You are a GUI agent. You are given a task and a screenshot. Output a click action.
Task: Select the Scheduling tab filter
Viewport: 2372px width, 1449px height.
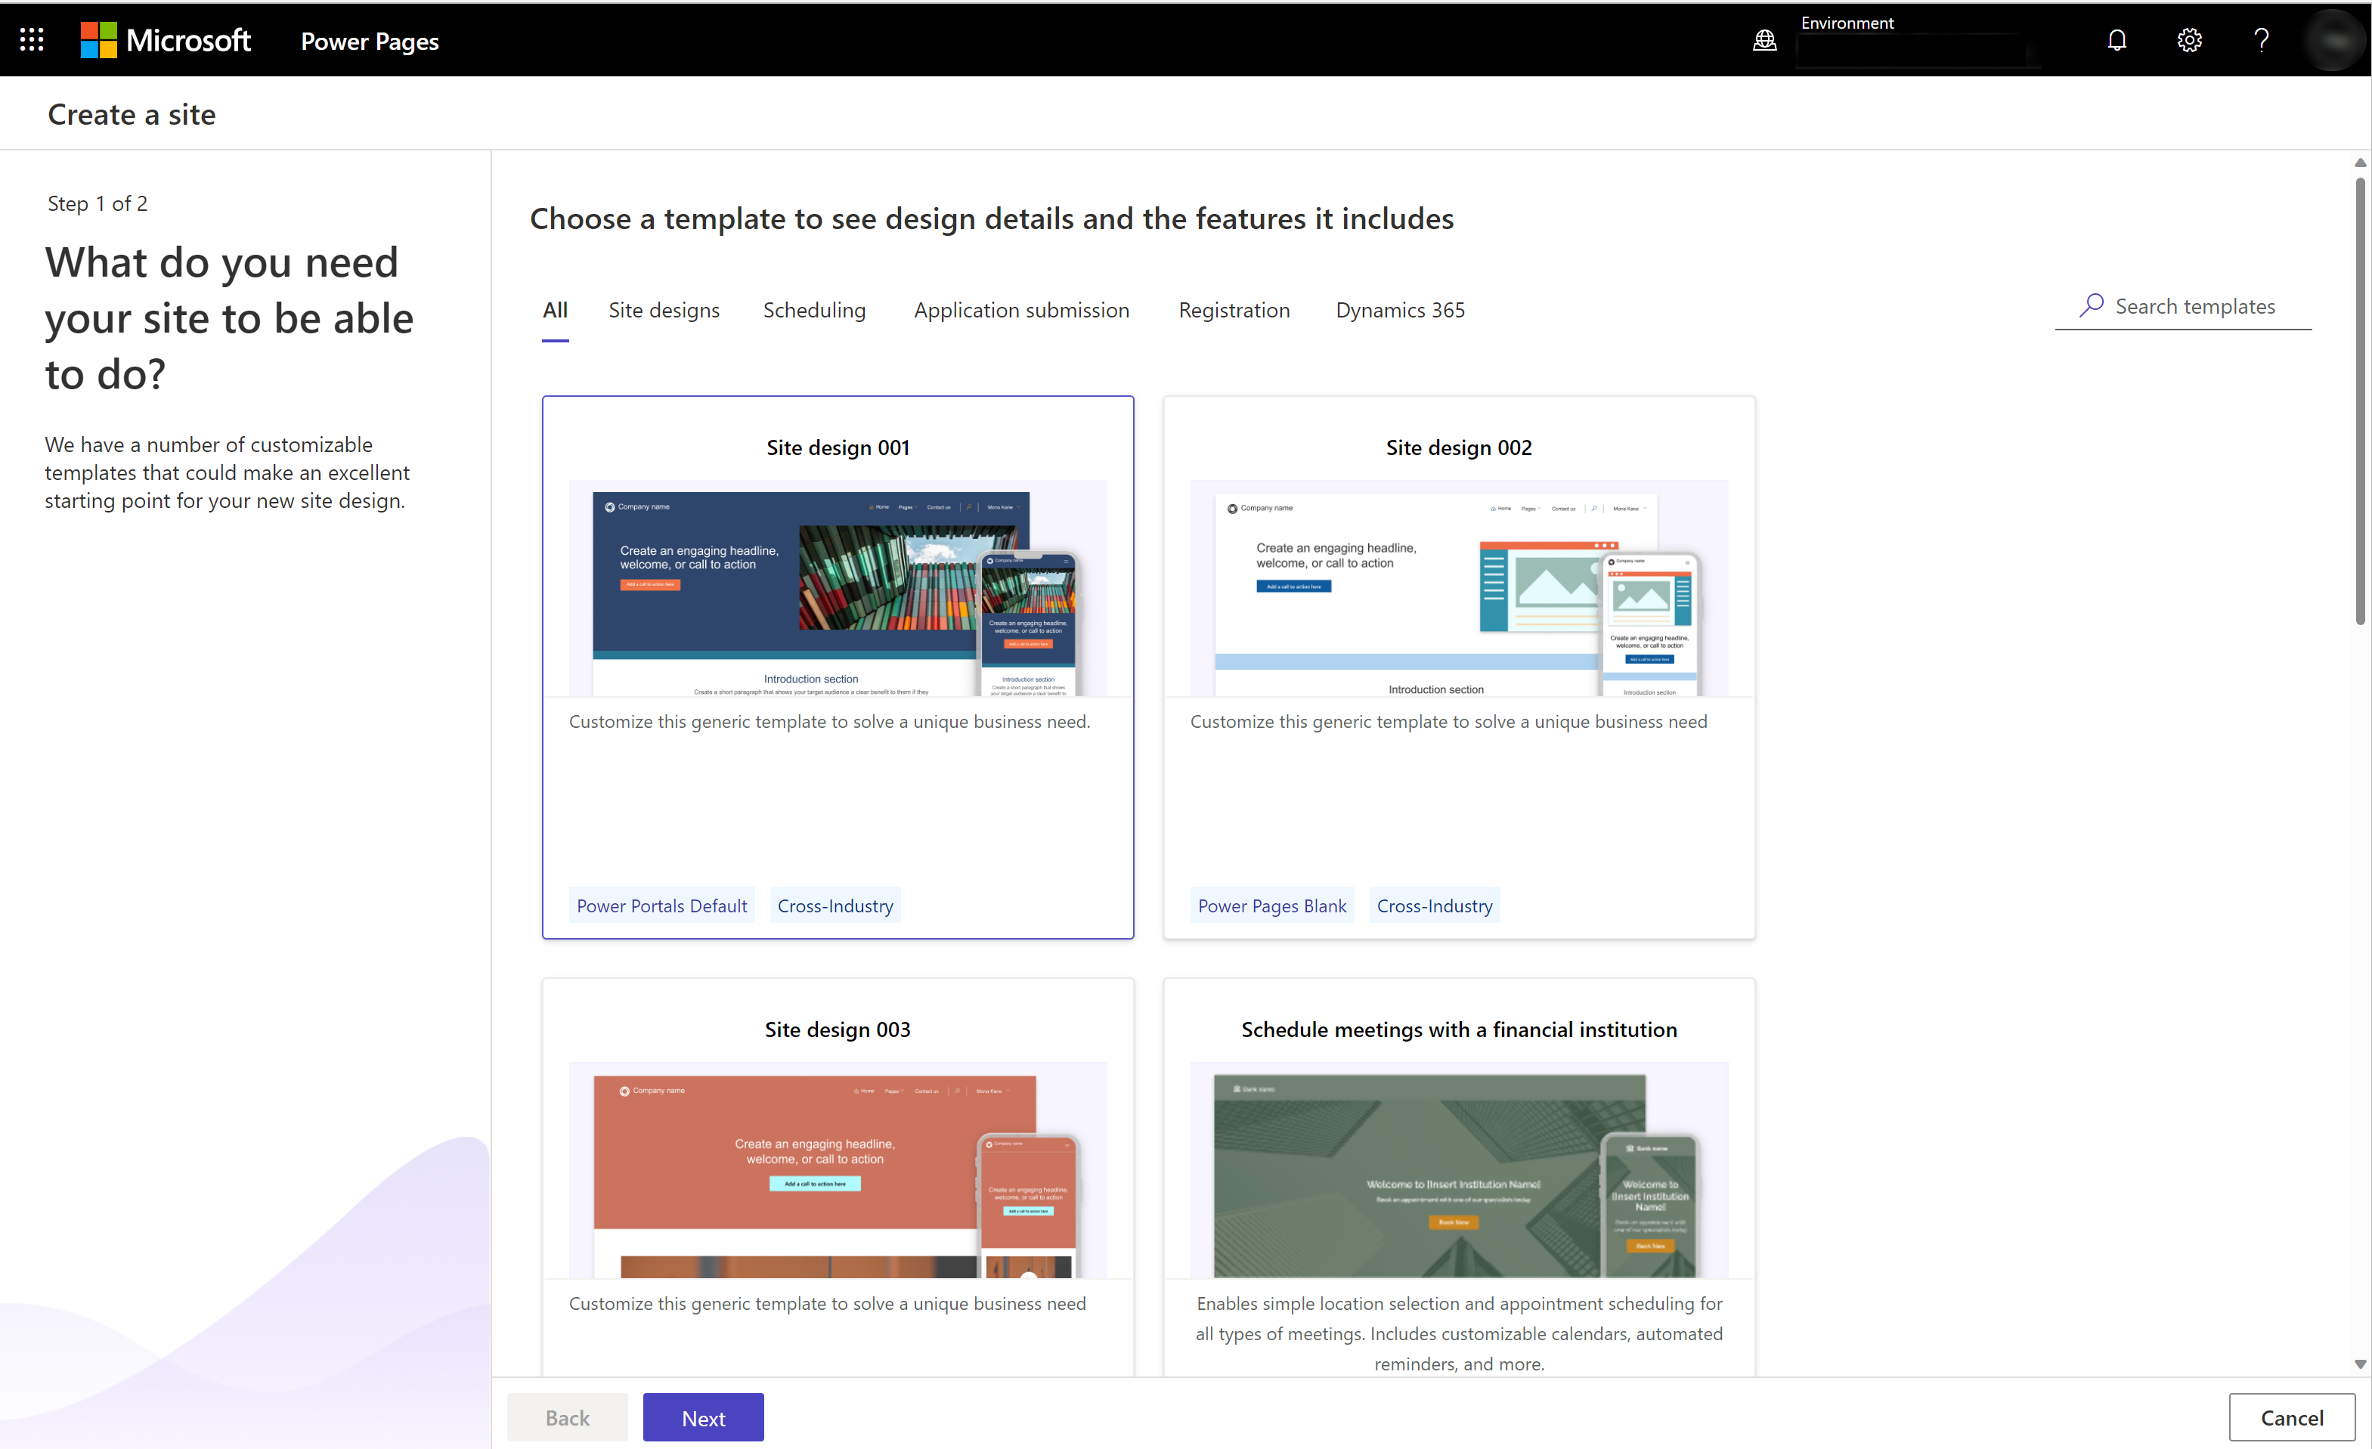tap(815, 308)
